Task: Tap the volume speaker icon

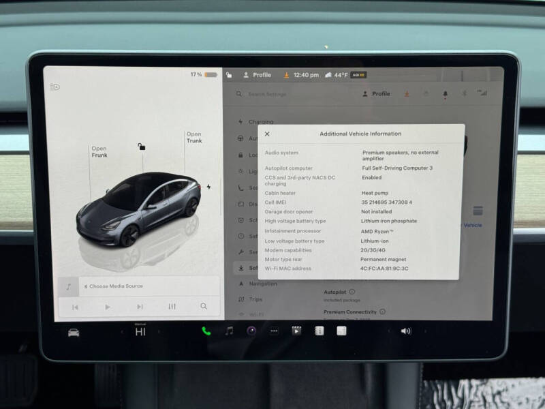Action: (x=405, y=330)
